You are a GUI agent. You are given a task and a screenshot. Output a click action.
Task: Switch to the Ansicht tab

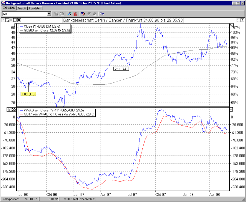22,8
